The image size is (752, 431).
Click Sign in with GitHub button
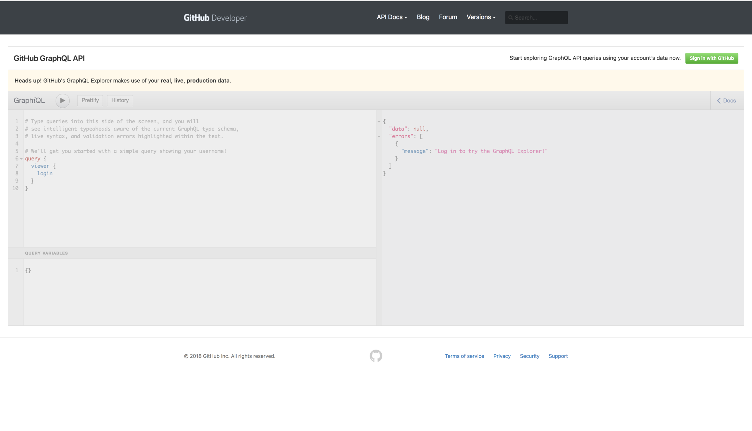(x=711, y=58)
